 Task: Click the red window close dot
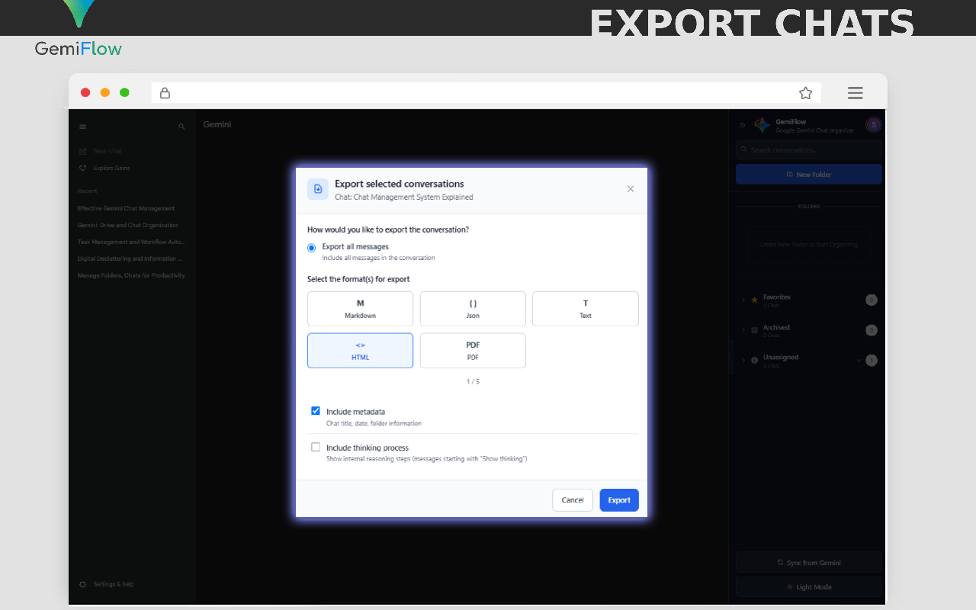coord(85,93)
